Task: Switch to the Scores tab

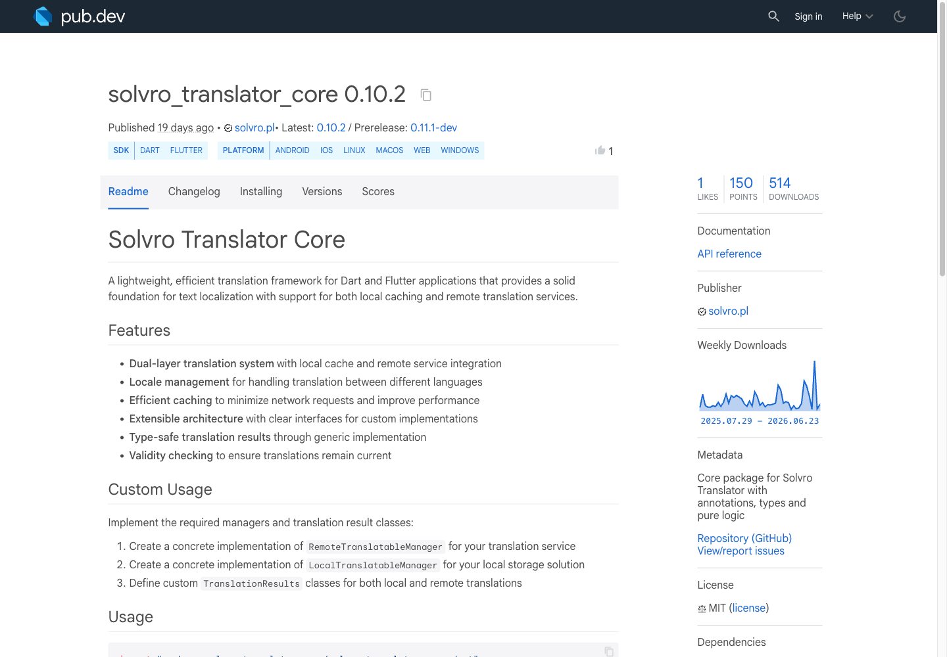Action: click(x=378, y=192)
